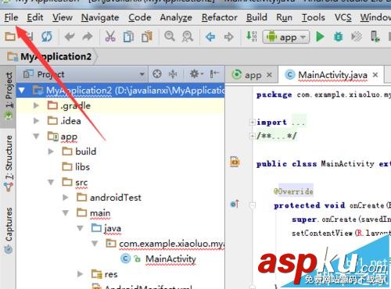This screenshot has width=391, height=289.
Task: Collapse the com.example.xiaoluo package
Action: 95,244
